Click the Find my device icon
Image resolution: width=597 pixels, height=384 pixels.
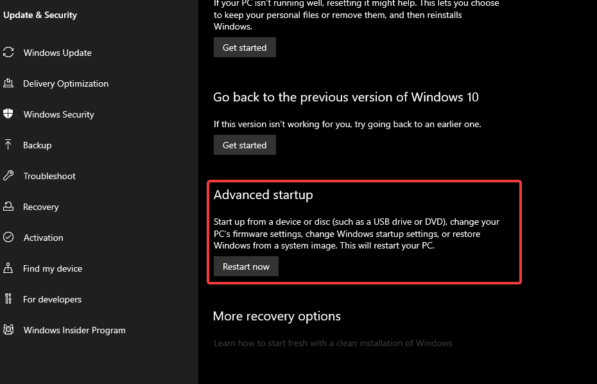[8, 268]
